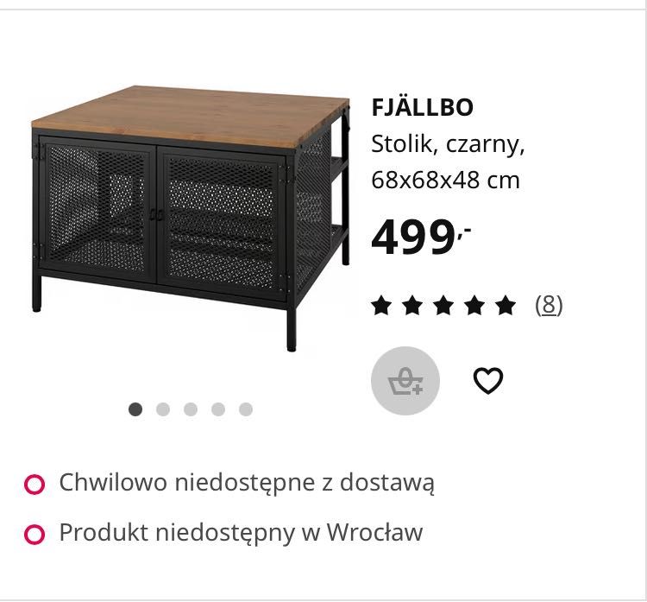Click the 68x68x48 cm dimensions text

tap(445, 181)
